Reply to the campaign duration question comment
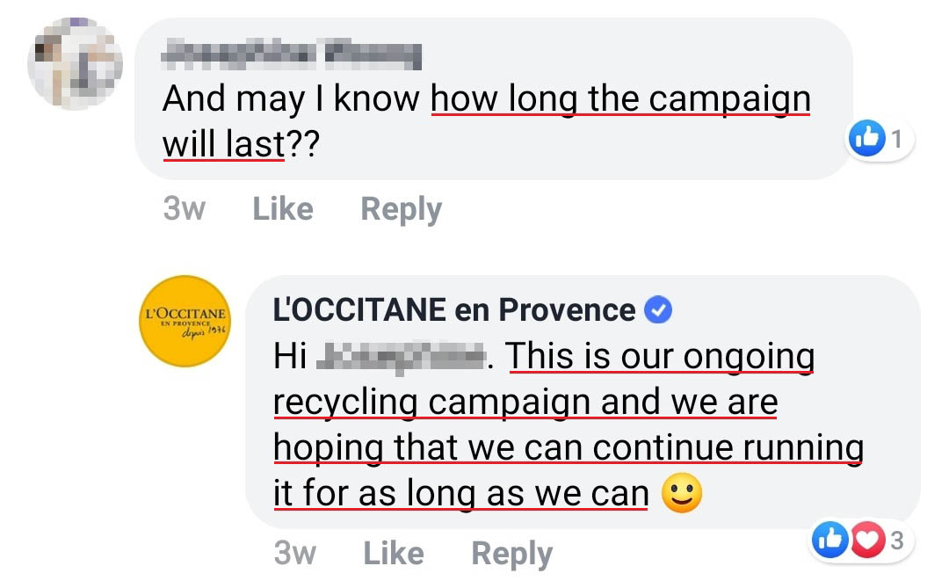Screen dimensions: 949x588 click(x=402, y=209)
